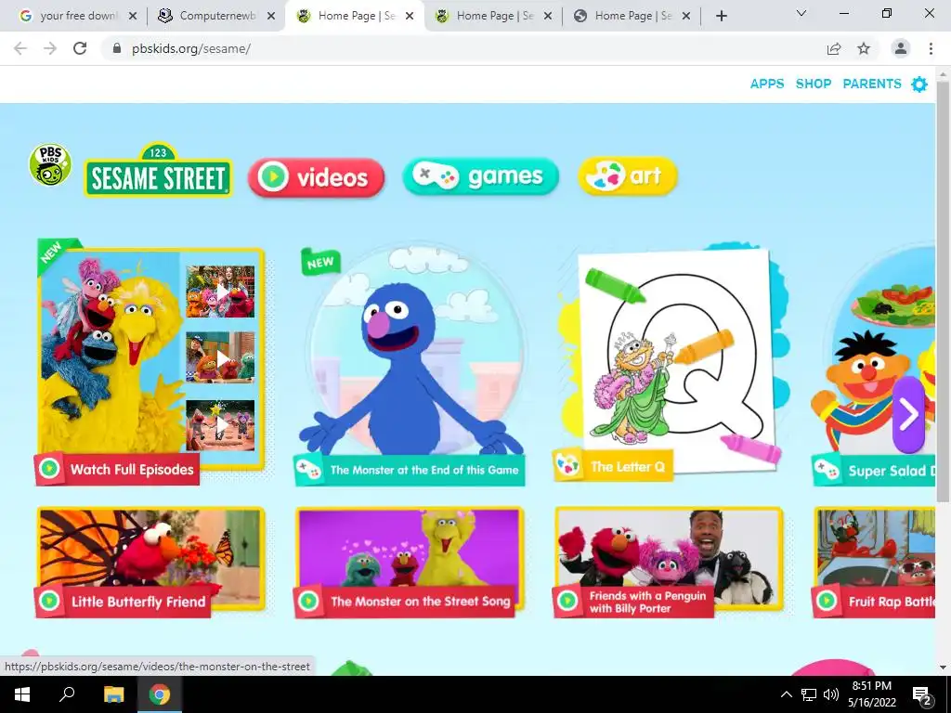The image size is (951, 713).
Task: Open Chrome three-dot menu
Action: click(x=931, y=48)
